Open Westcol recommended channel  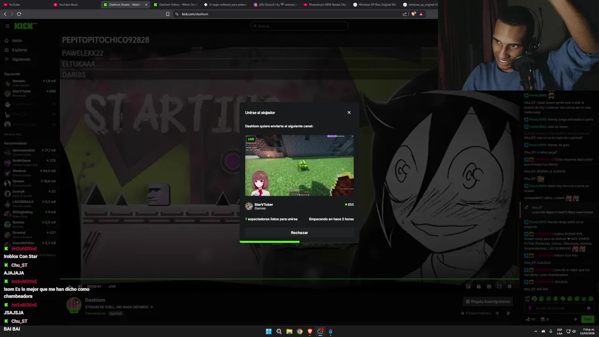29,172
